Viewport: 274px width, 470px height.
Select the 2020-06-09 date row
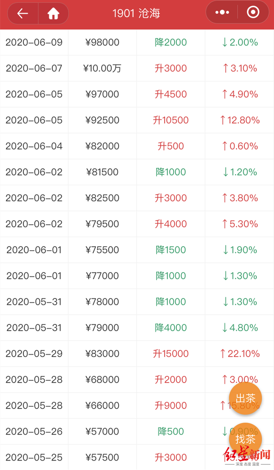(x=34, y=42)
